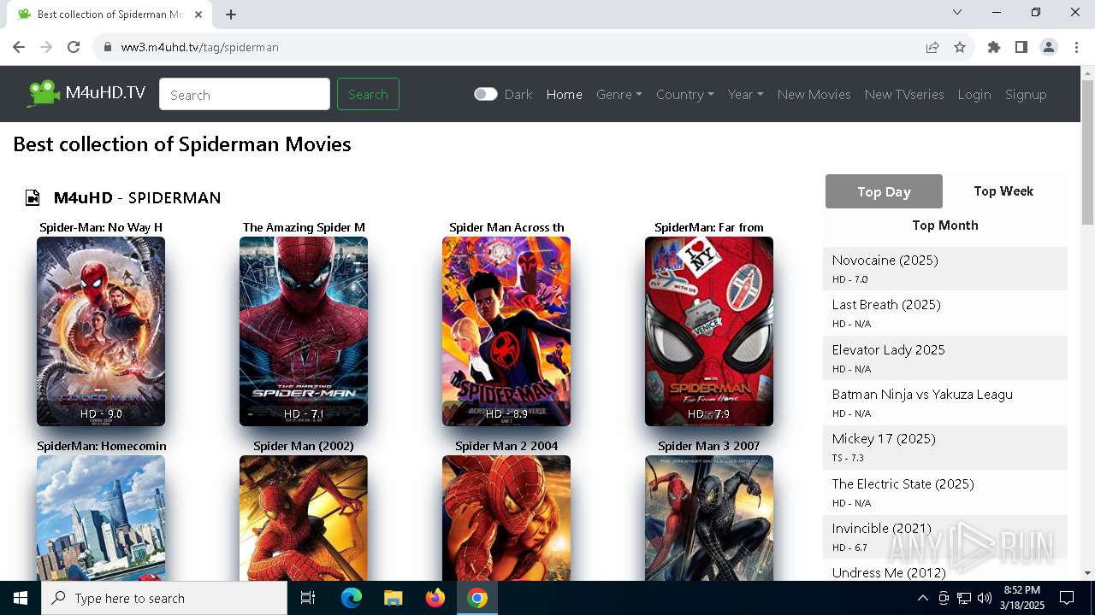Screen dimensions: 1095x615
Task: Click Spider-Man: No Way H title text
Action: [x=101, y=227]
